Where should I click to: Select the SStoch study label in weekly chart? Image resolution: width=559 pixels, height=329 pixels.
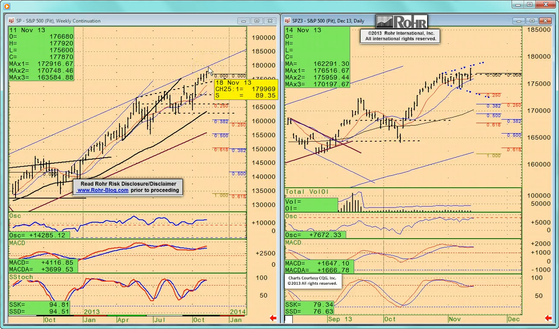coord(21,277)
